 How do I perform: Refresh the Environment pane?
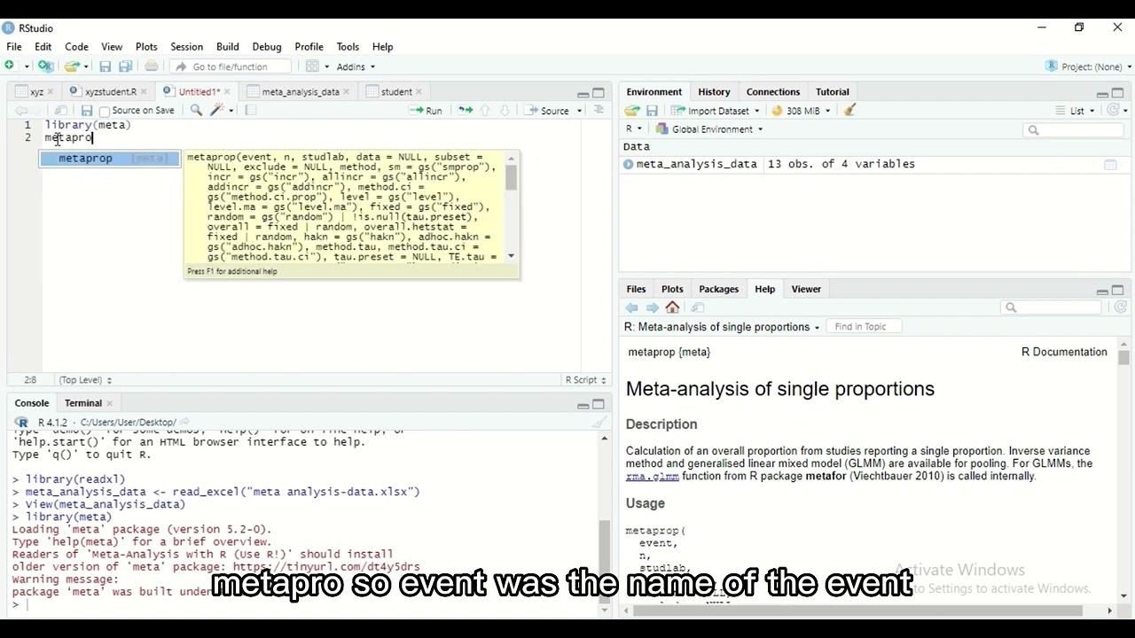(1114, 111)
